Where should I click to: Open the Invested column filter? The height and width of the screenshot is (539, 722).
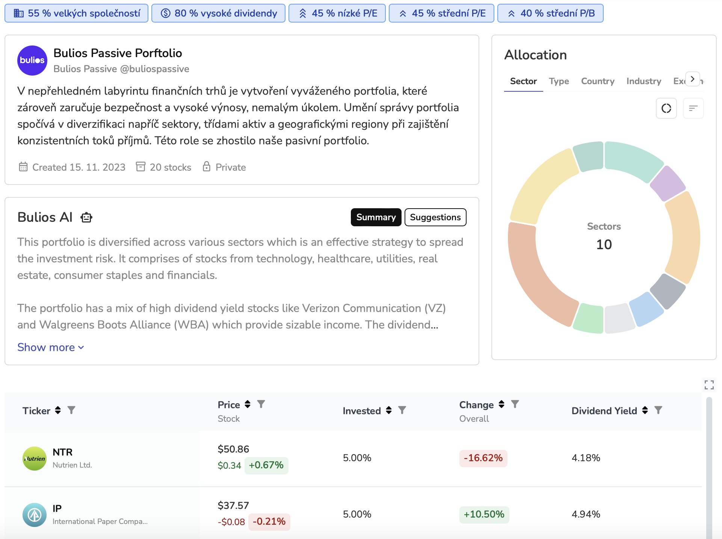[x=402, y=410]
